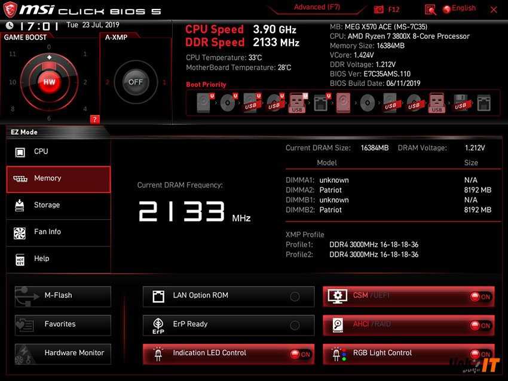The image size is (508, 381).
Task: Select the legacy CD/DVD boot device
Action: point(368,103)
